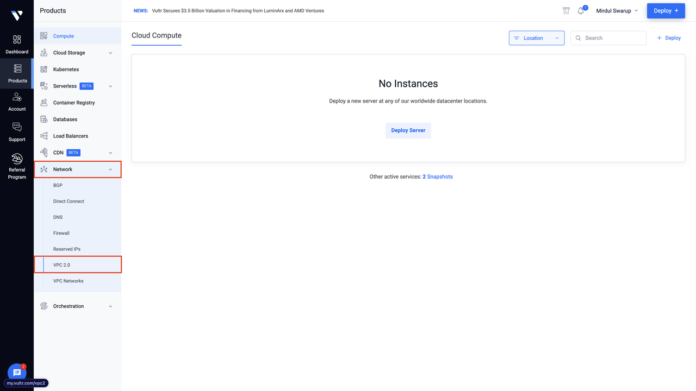The height and width of the screenshot is (391, 696).
Task: Click the Load Balancers label text
Action: [x=71, y=136]
